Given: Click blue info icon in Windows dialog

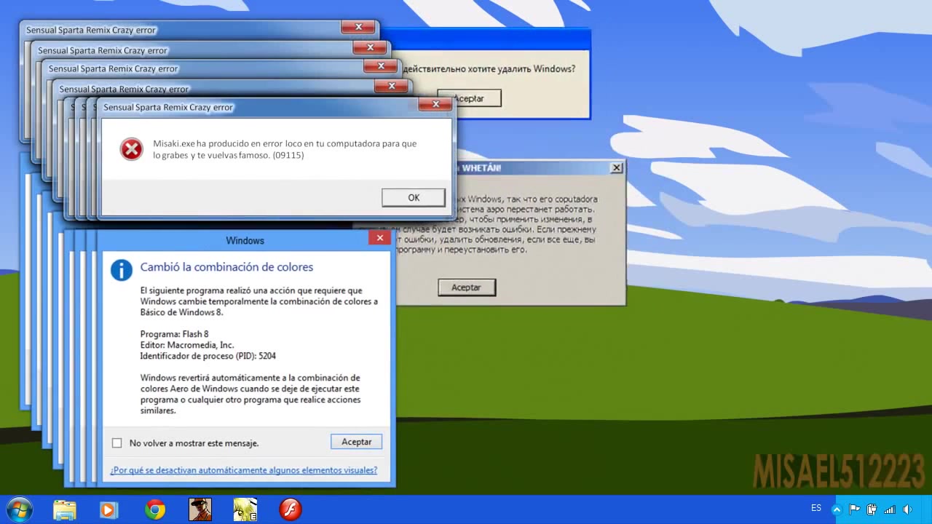Looking at the screenshot, I should click(121, 269).
